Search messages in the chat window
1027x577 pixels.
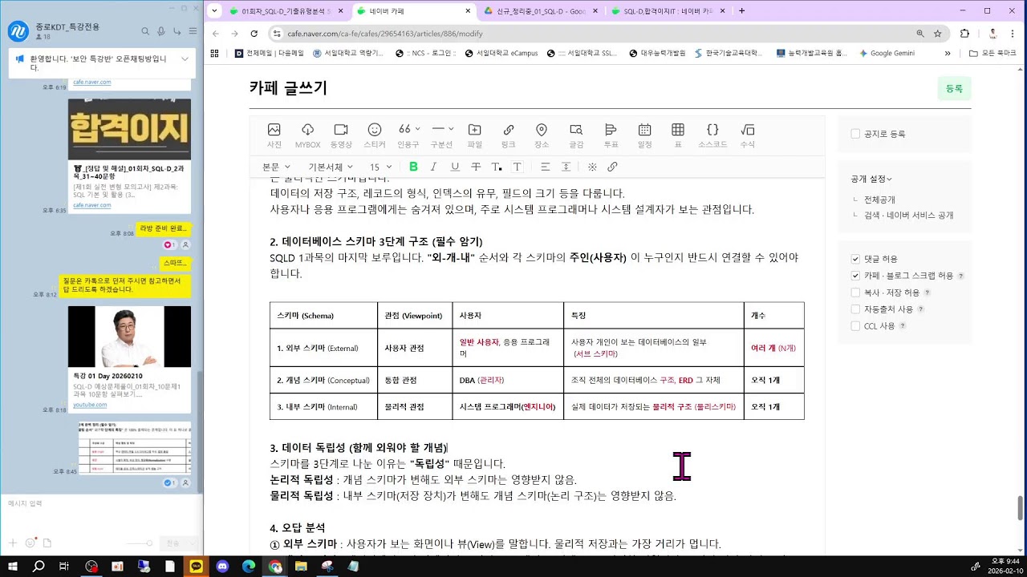(145, 31)
